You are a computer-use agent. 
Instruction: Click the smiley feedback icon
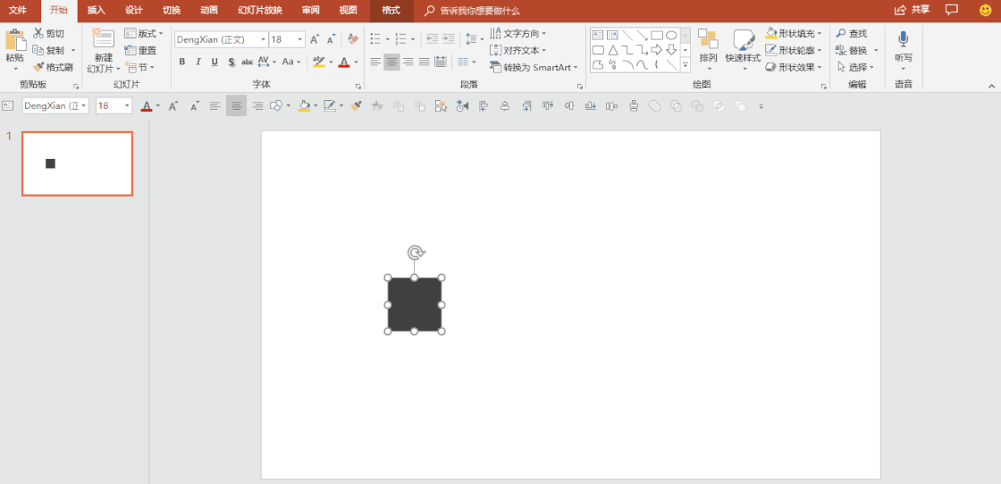[985, 10]
